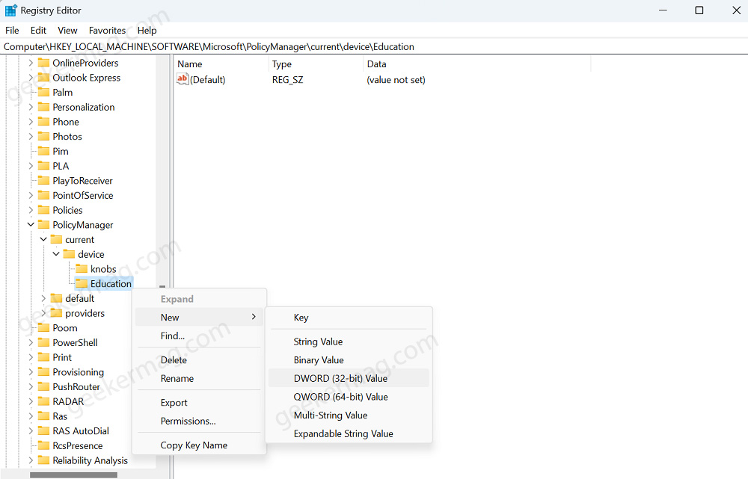
Task: Click the Phone folder icon
Action: [44, 122]
